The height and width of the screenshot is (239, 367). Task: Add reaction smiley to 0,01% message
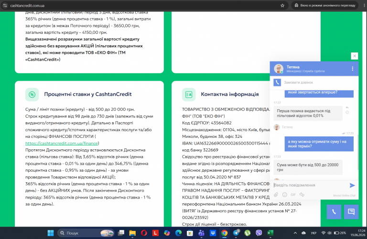[x=347, y=113]
